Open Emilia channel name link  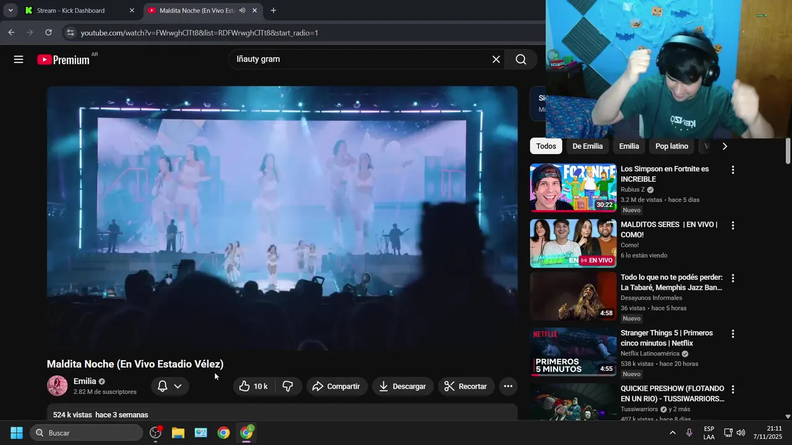point(85,381)
